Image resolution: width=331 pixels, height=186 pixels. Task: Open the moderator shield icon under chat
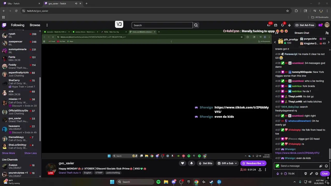pyautogui.click(x=305, y=174)
